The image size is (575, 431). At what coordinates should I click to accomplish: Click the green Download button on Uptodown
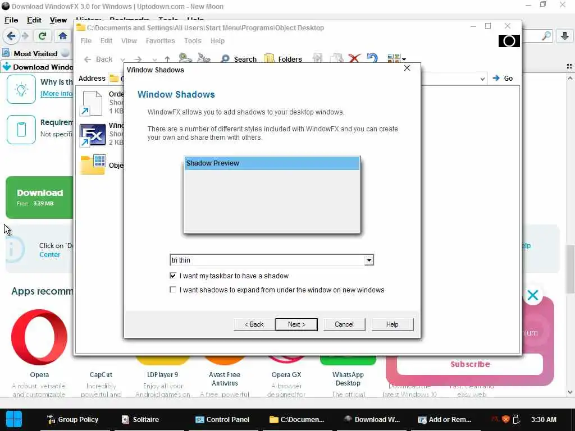(x=40, y=198)
